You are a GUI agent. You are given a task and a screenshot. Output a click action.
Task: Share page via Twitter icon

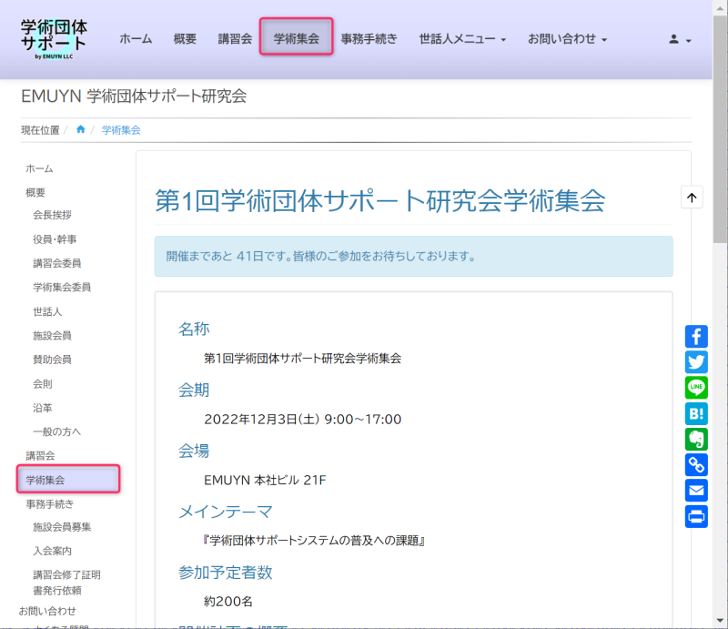[696, 362]
